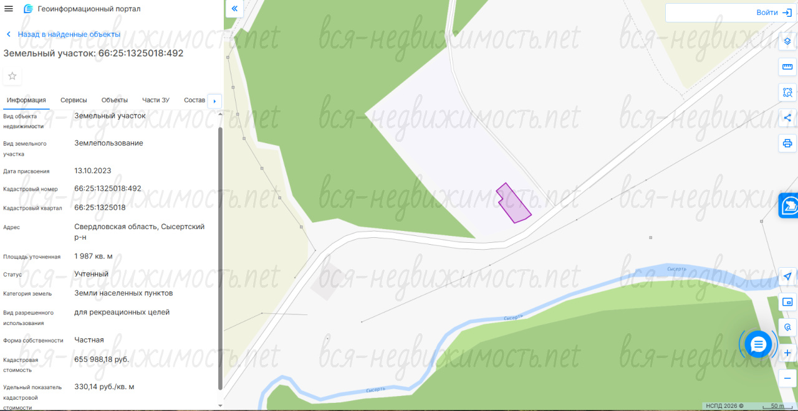This screenshot has width=798, height=411.
Task: Open the Части ЗУ tab
Action: (156, 100)
